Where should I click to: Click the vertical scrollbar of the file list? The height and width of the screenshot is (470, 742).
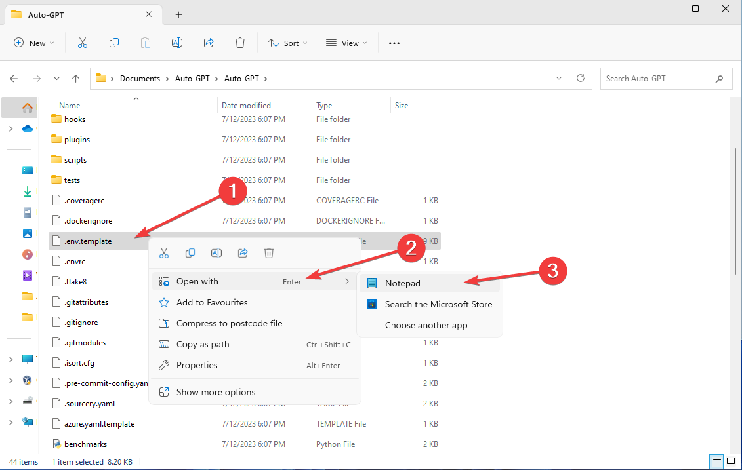tap(735, 211)
